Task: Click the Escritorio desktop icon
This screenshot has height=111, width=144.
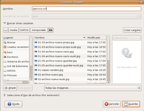Action: pyautogui.click(x=5, y=57)
